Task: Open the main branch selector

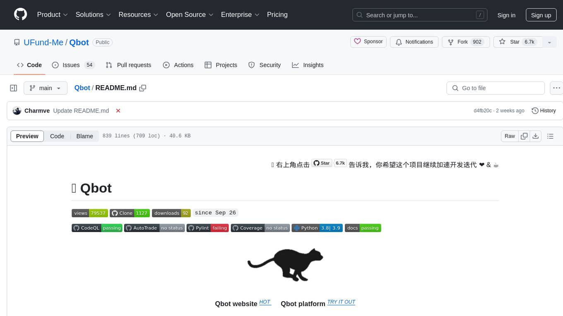Action: (46, 88)
